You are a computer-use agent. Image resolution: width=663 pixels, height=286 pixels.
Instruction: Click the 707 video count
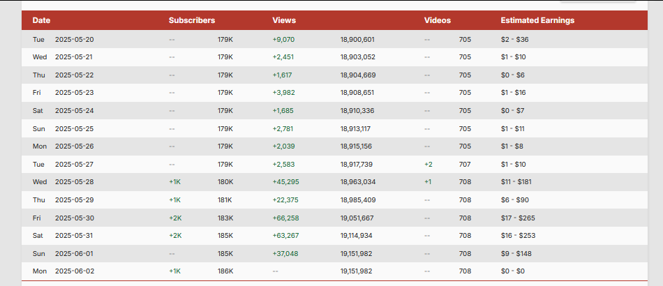tap(465, 165)
